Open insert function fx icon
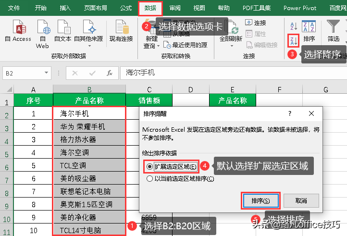The height and width of the screenshot is (236, 347). 109,73
